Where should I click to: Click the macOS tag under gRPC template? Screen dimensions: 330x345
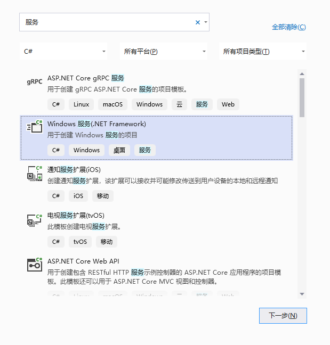[113, 104]
